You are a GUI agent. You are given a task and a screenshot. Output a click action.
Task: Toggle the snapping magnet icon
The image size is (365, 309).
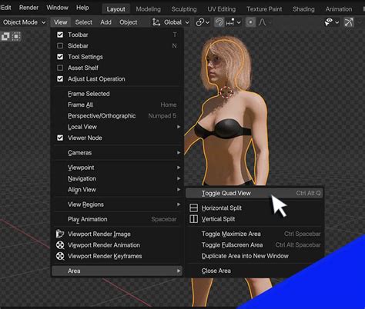(219, 22)
